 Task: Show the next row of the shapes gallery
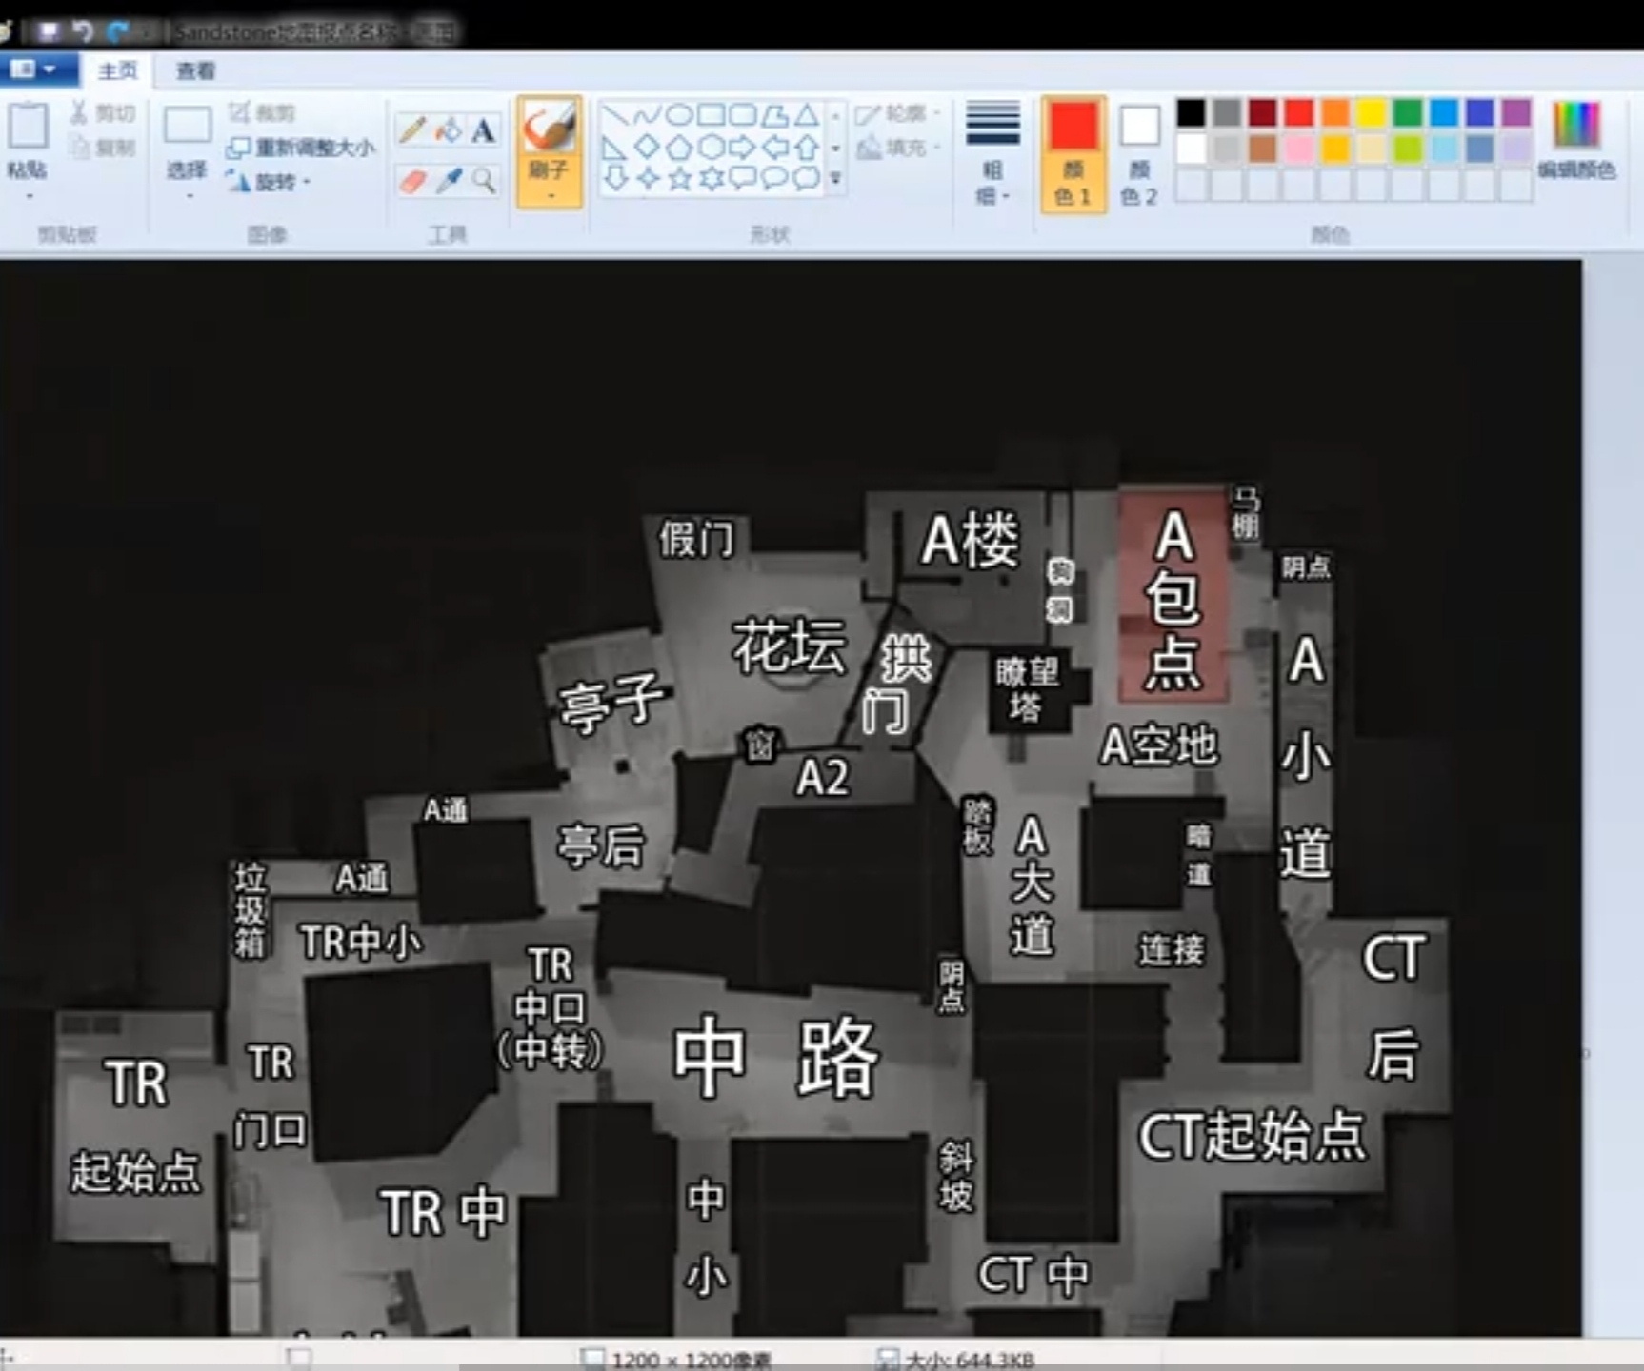[836, 148]
